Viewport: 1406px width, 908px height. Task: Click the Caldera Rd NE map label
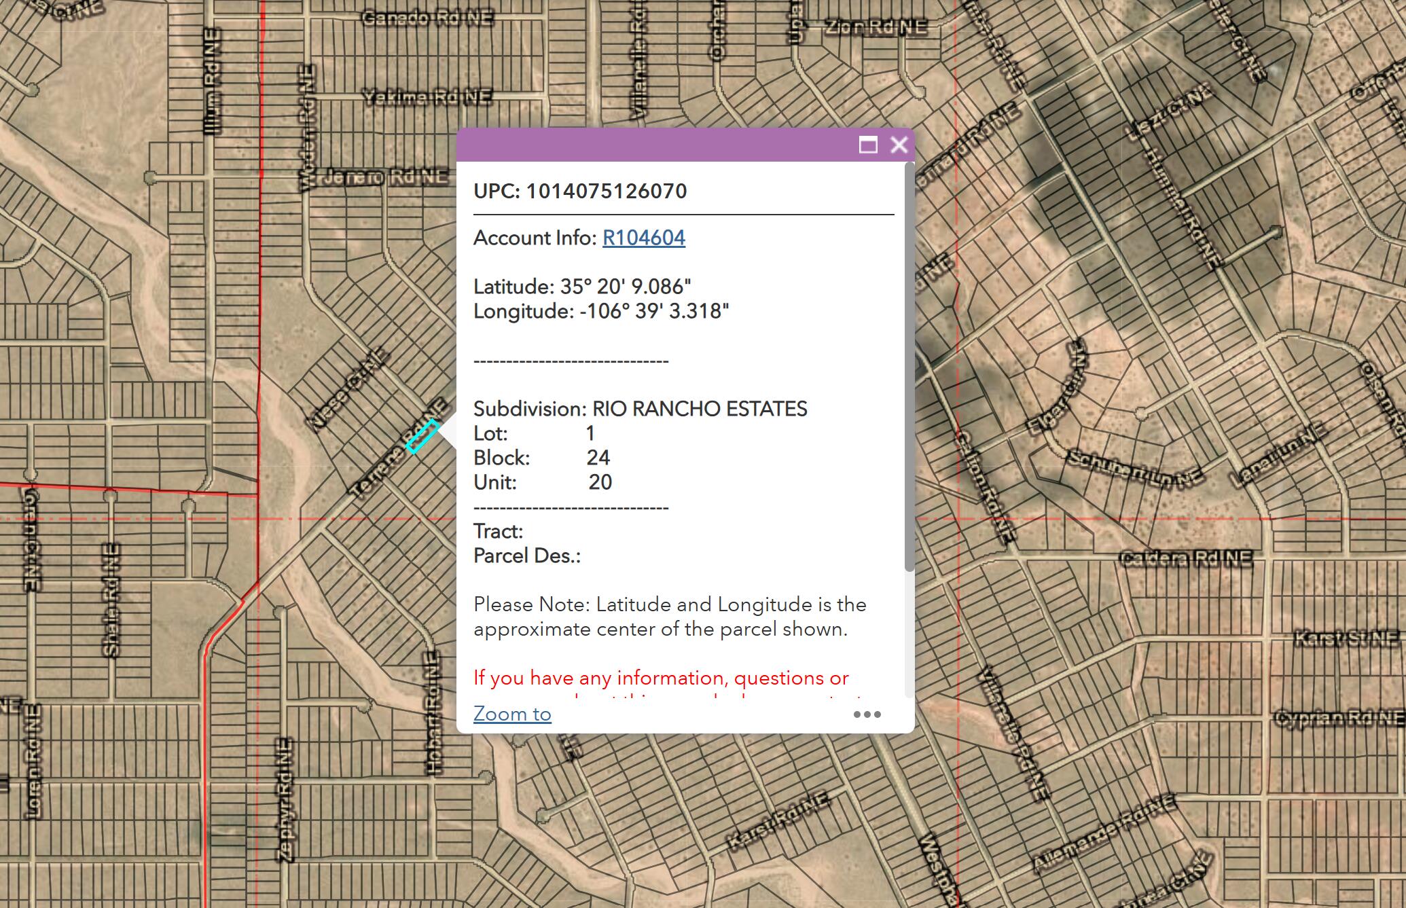[1185, 558]
